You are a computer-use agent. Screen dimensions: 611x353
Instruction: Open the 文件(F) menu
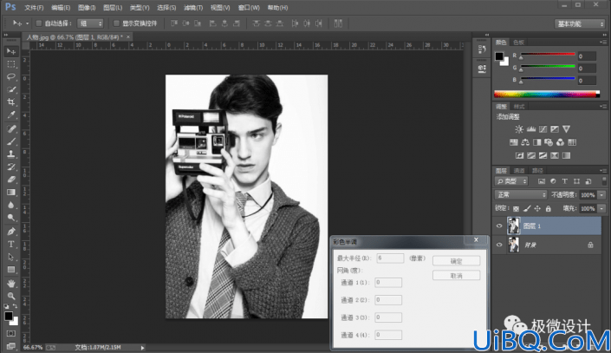coord(35,8)
